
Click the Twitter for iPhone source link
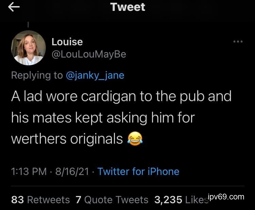pyautogui.click(x=138, y=171)
